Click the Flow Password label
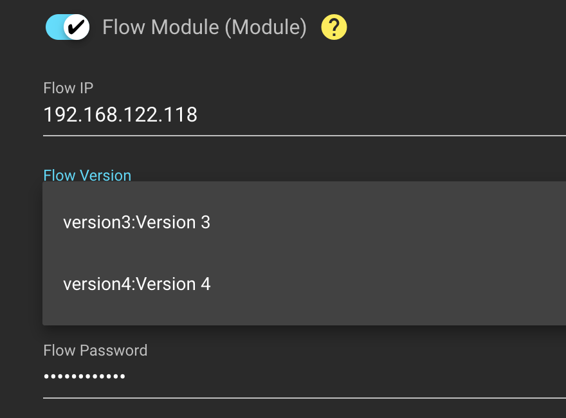Image resolution: width=566 pixels, height=418 pixels. 95,350
